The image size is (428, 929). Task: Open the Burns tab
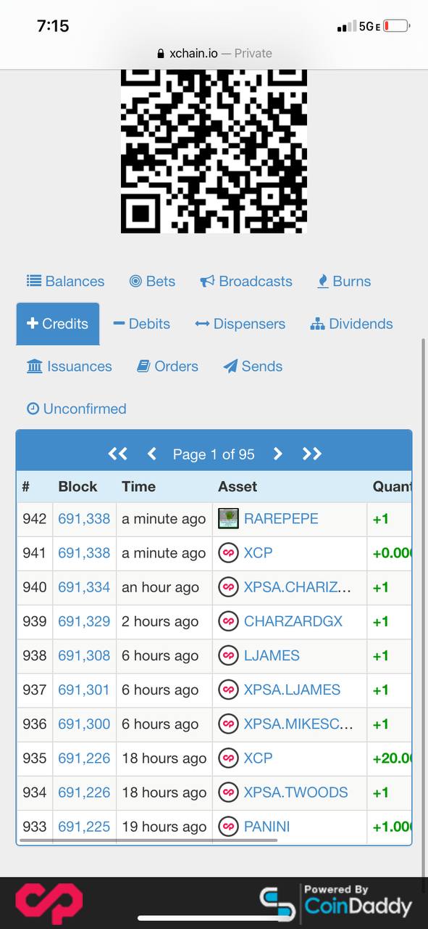click(x=344, y=282)
